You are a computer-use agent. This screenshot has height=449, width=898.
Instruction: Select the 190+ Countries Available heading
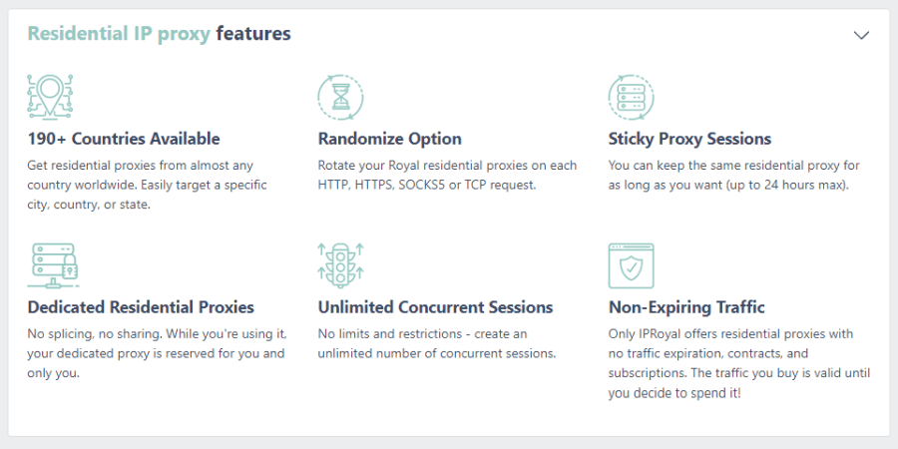click(124, 139)
